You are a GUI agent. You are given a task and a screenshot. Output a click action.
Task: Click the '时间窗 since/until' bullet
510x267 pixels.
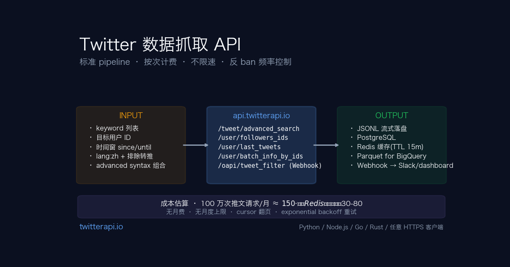pyautogui.click(x=120, y=147)
